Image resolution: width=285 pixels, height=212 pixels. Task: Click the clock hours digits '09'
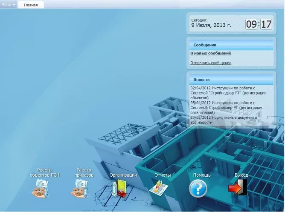(251, 24)
